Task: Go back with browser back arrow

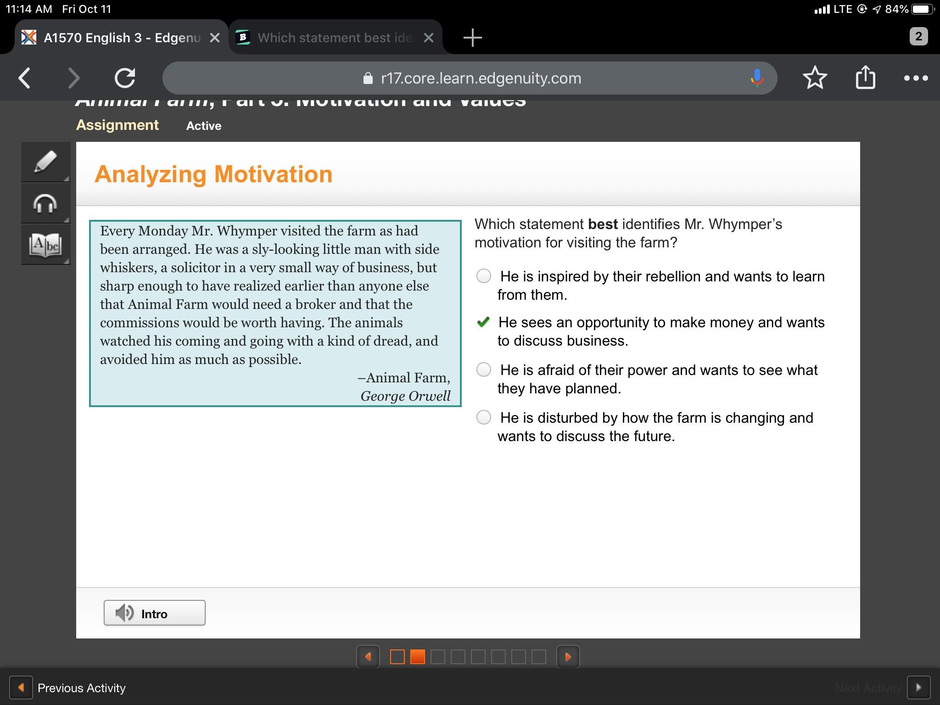Action: 25,78
